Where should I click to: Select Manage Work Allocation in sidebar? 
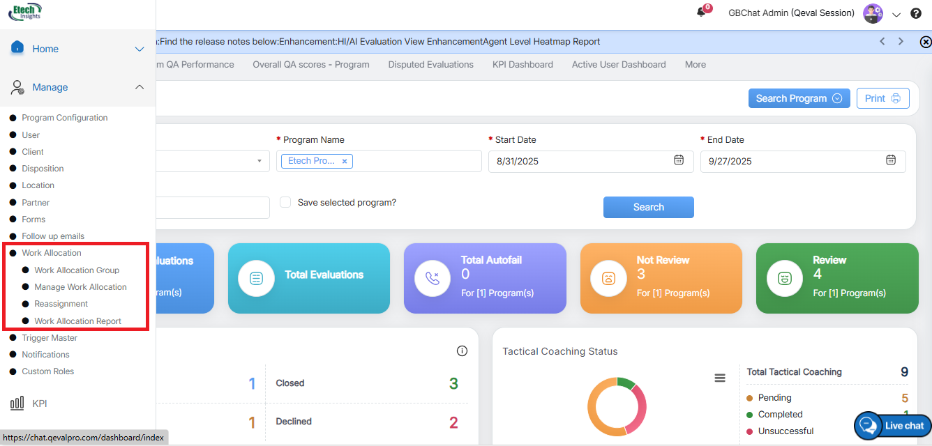tap(80, 287)
